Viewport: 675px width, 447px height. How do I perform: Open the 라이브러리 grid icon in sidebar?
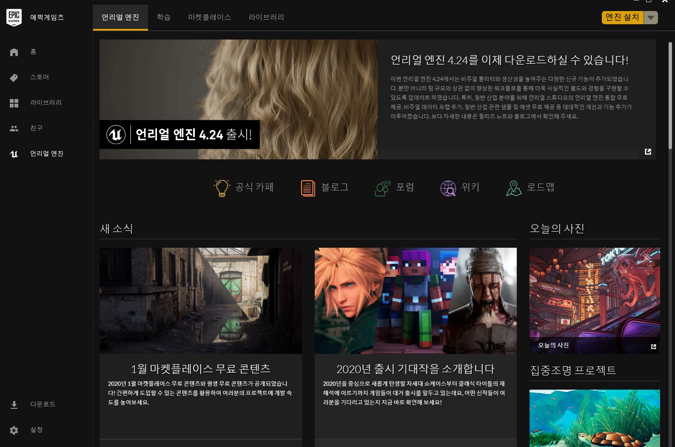14,103
